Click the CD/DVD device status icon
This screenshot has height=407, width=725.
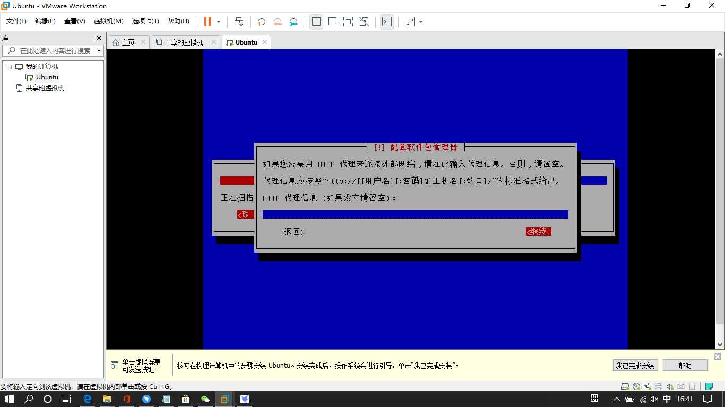pyautogui.click(x=636, y=386)
